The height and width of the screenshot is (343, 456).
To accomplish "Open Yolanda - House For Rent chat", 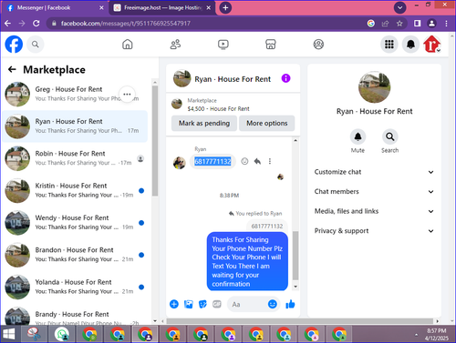I will click(x=75, y=287).
